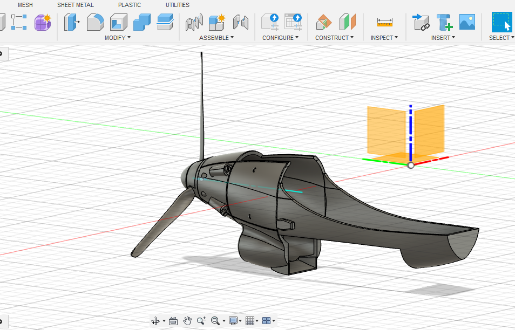Open the PLASTIC tab
The image size is (515, 330).
pyautogui.click(x=130, y=5)
